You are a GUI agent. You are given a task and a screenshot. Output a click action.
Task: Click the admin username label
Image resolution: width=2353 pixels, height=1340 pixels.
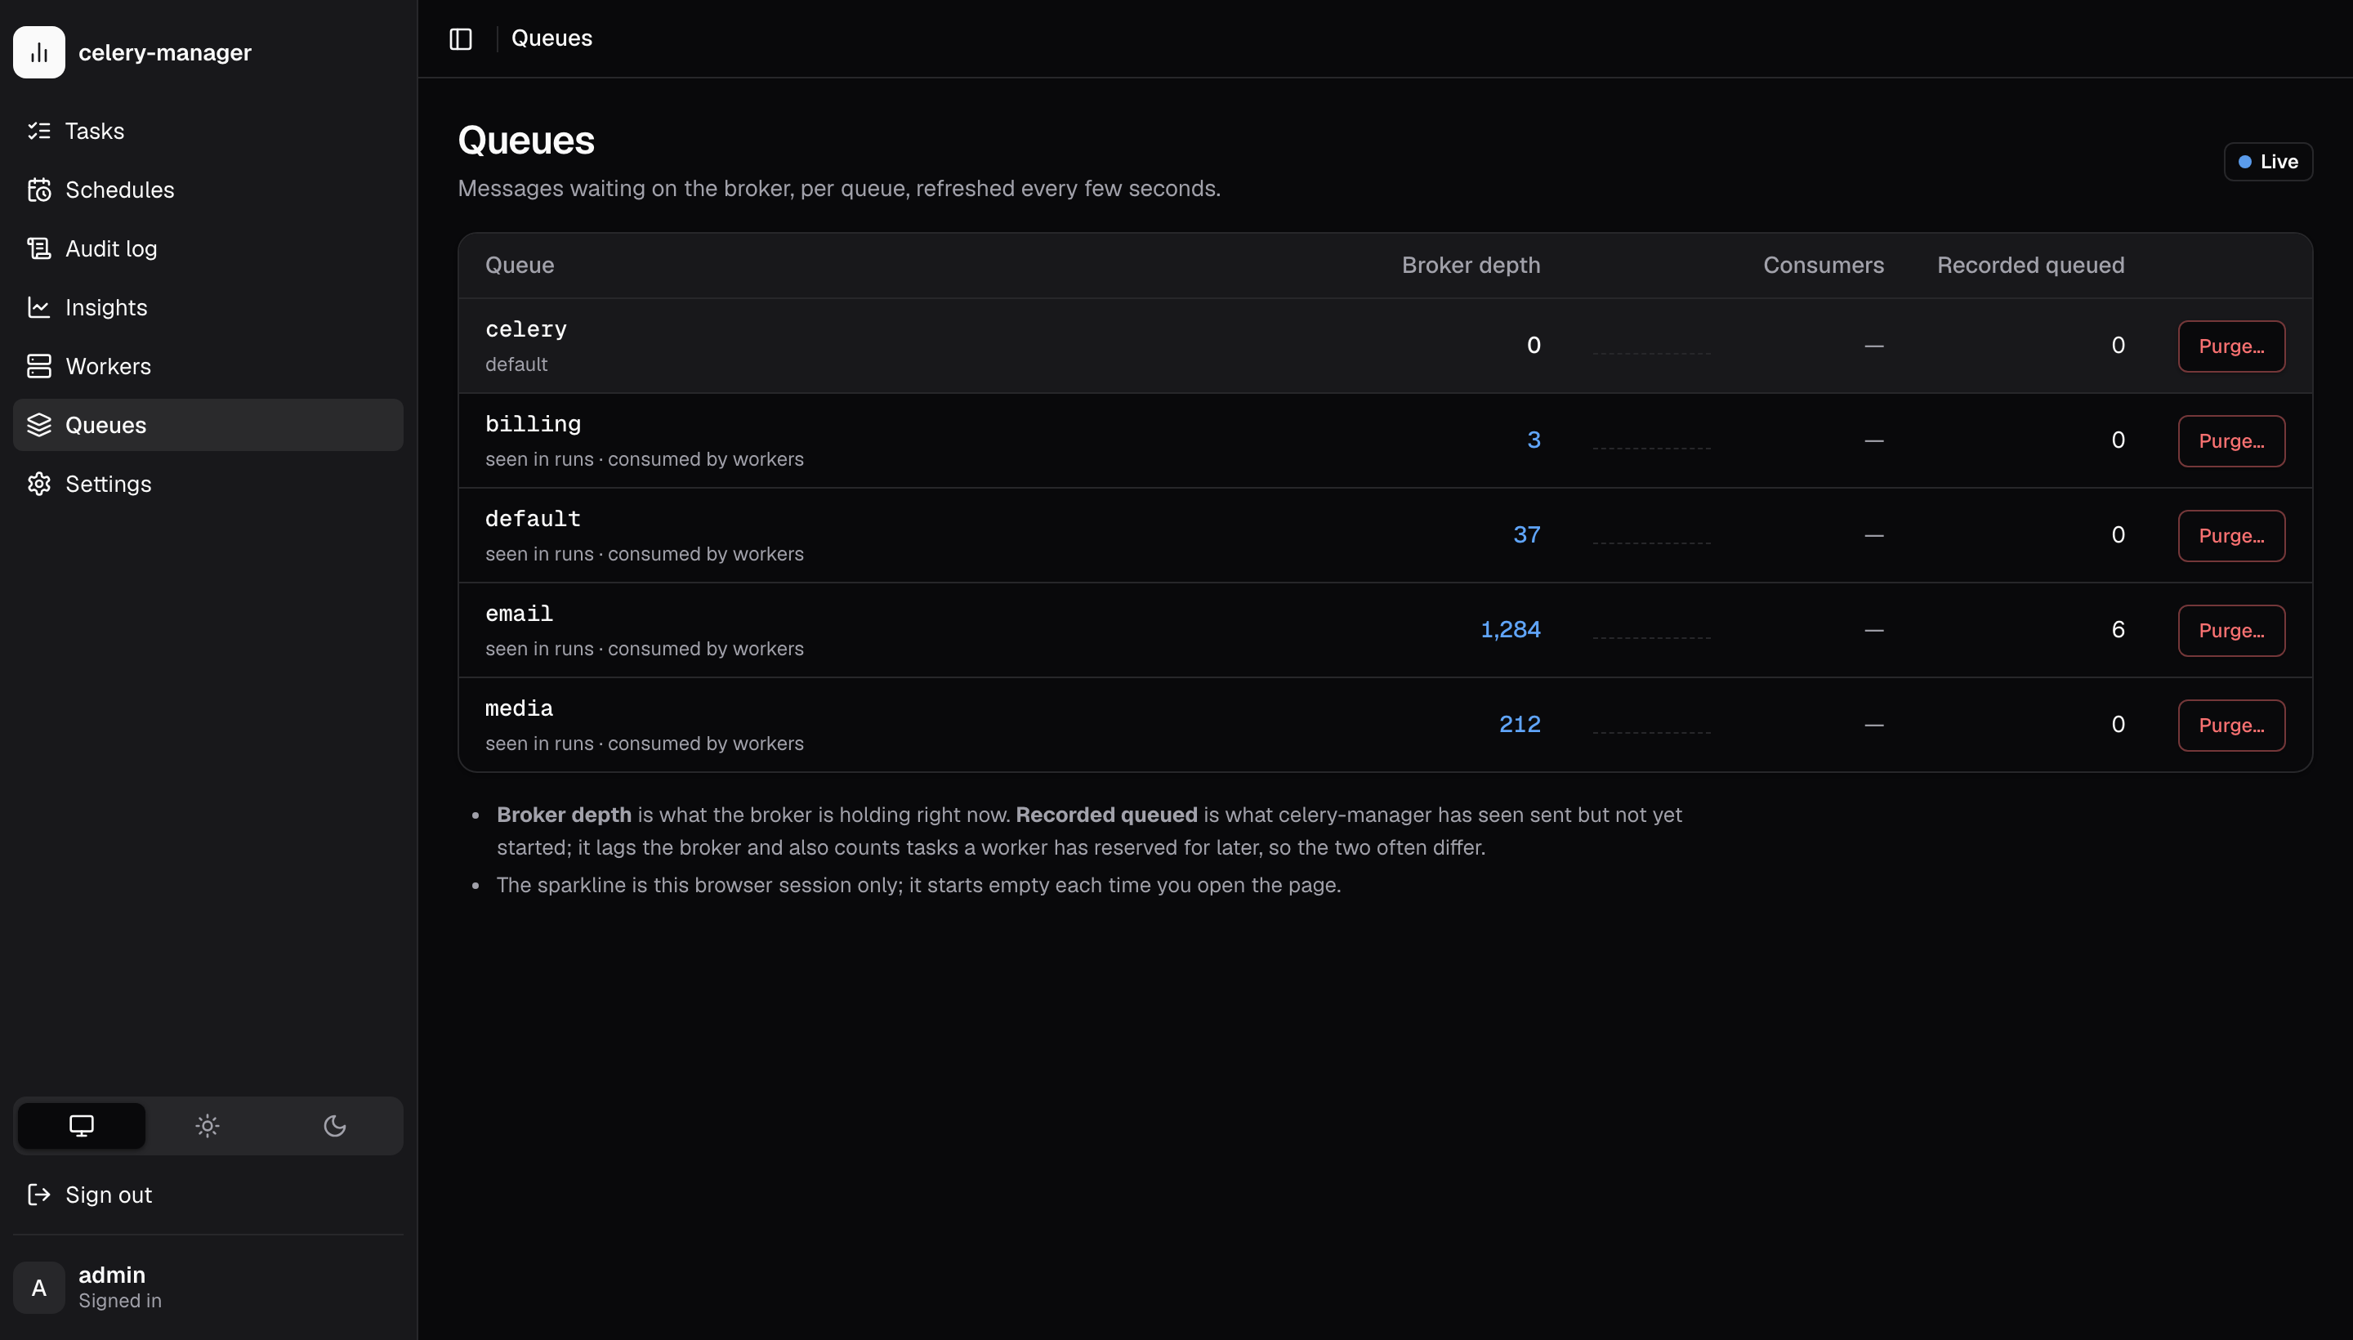111,1275
